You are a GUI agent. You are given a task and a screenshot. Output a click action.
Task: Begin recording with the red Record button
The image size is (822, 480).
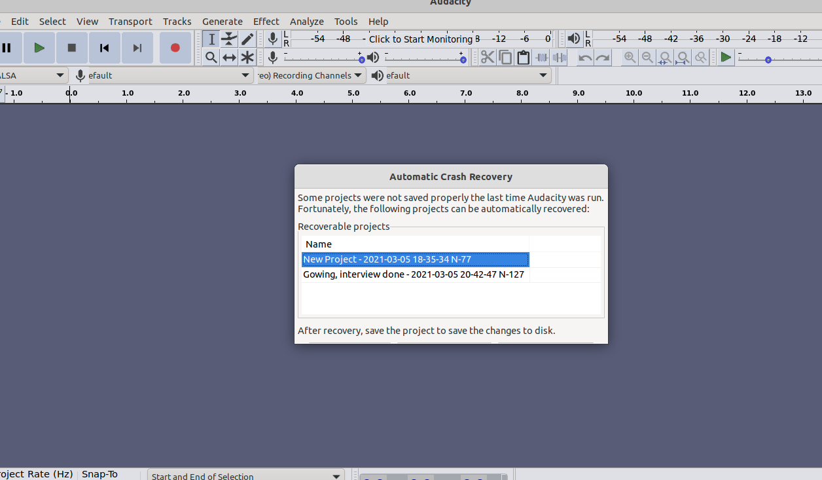pyautogui.click(x=175, y=48)
